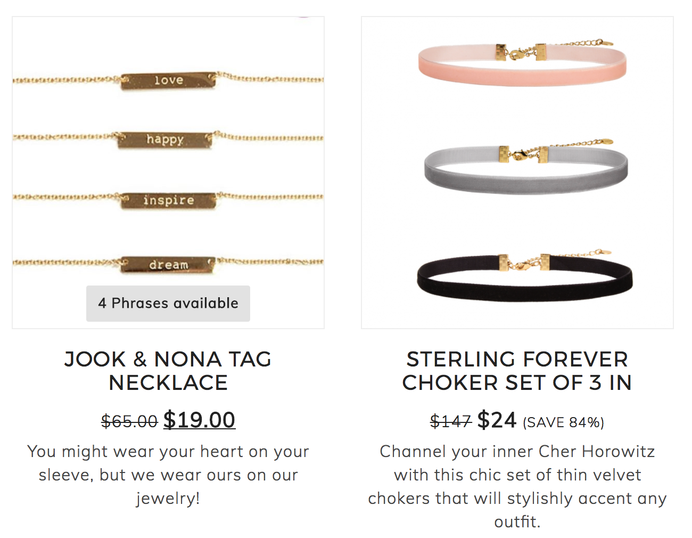Image resolution: width=692 pixels, height=538 pixels.
Task: Select the dream tag necklace image
Action: [168, 264]
